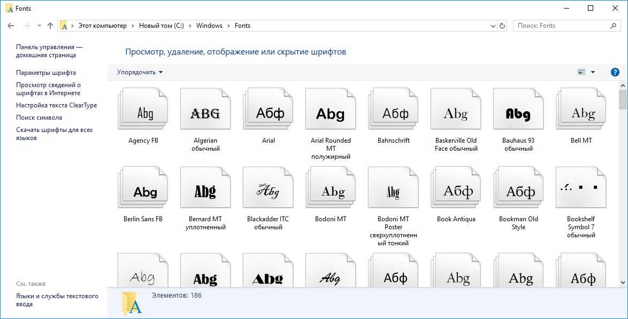Open Просмотр сведений о шрифтах в Интернете
Image resolution: width=628 pixels, height=319 pixels.
[49, 89]
